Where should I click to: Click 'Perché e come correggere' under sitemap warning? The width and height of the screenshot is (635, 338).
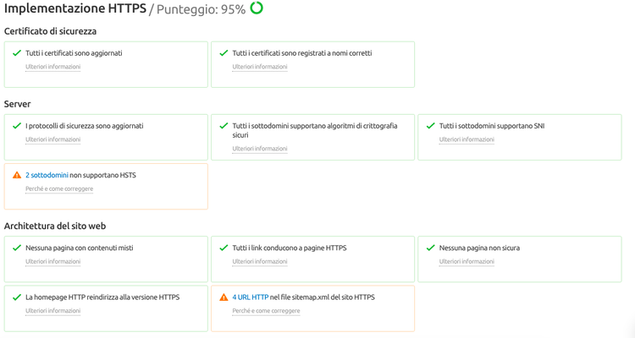(266, 311)
